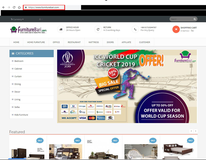Open the Customer menu
Image resolution: width=206 pixels, height=160 pixels.
(x=145, y=42)
